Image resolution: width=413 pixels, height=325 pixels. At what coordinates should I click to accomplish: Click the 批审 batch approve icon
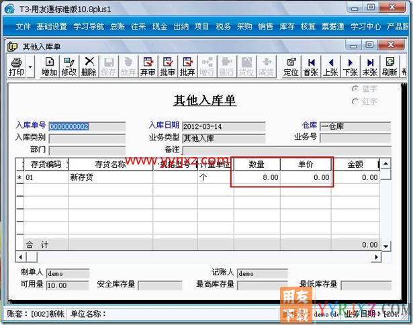pos(167,66)
